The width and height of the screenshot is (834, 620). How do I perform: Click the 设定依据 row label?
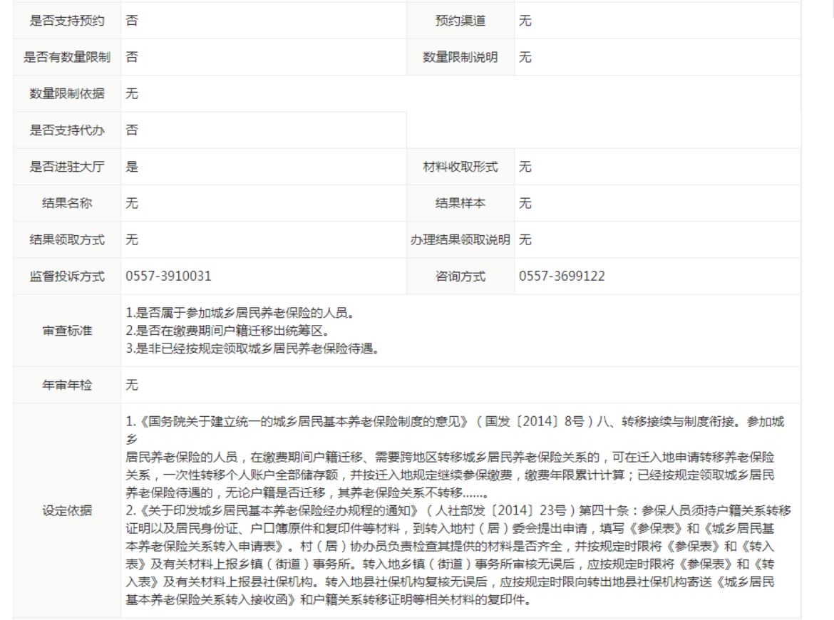(66, 510)
